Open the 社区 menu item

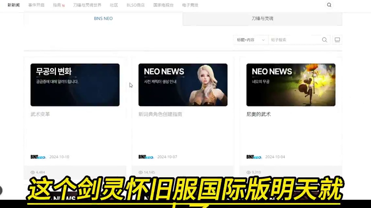(x=114, y=5)
